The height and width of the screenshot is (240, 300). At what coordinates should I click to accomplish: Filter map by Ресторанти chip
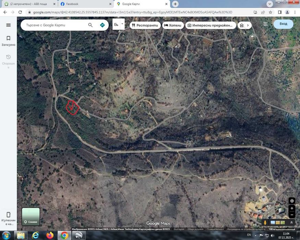coord(145,25)
